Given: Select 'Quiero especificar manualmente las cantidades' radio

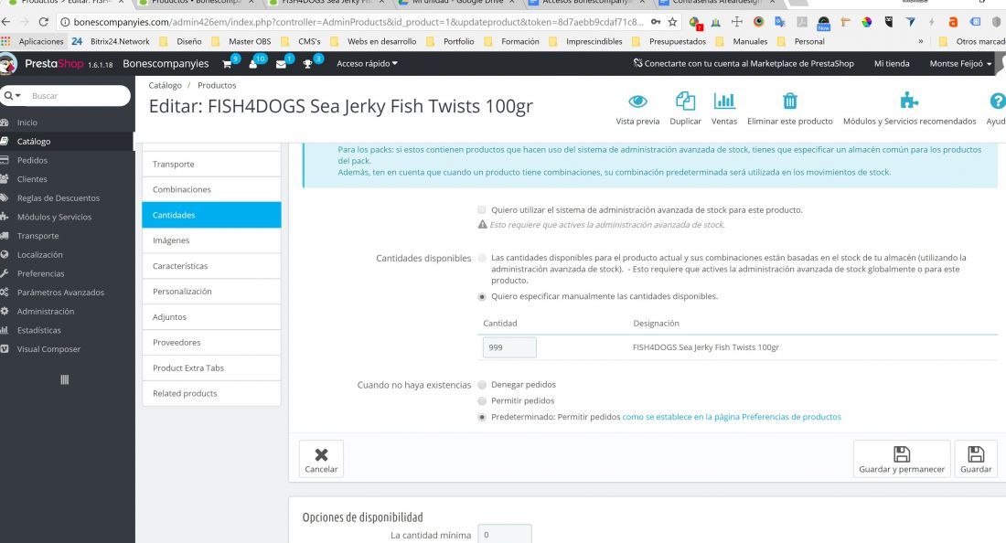Looking at the screenshot, I should point(482,297).
